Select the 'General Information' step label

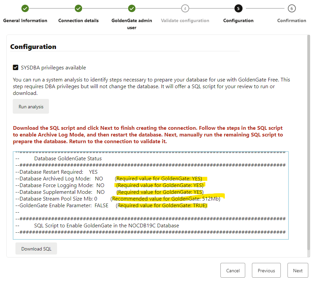25,20
